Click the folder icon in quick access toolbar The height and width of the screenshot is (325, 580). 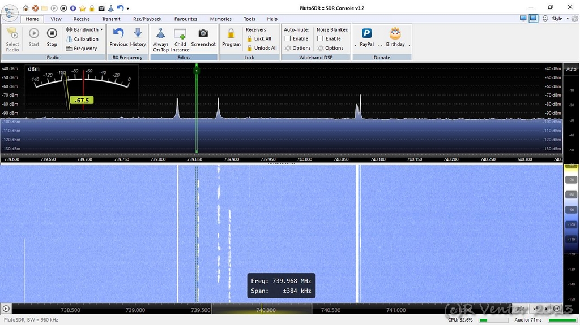click(44, 8)
